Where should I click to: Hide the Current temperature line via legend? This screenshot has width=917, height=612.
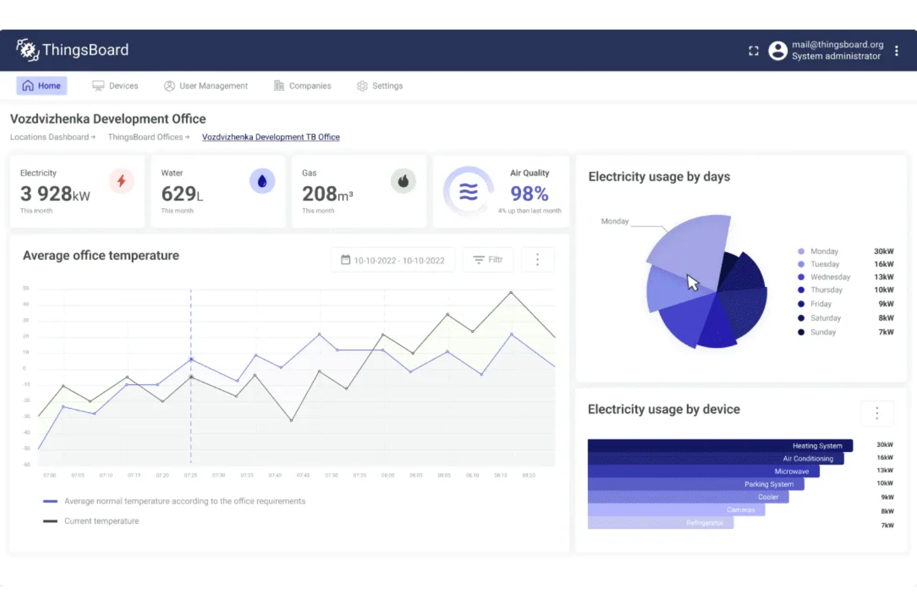pos(102,521)
